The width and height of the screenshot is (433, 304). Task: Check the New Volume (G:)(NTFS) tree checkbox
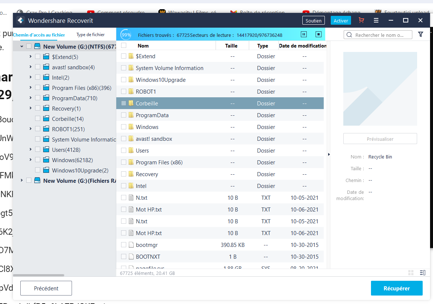coord(29,46)
